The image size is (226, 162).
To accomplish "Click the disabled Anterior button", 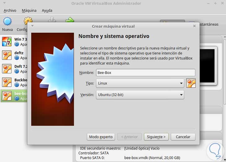I will (129, 137).
